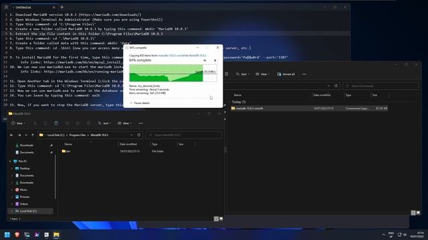Screen dimensions: 428x240
Task: Collapse the This PC tree node
Action: pos(11,161)
